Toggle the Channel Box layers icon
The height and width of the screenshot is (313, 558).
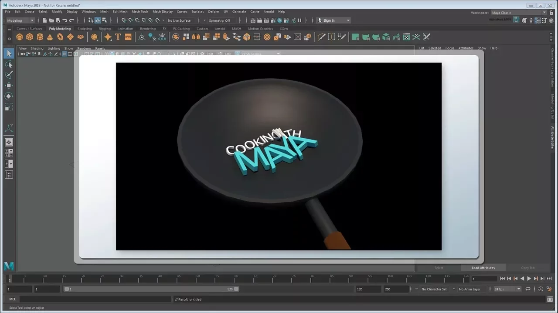[551, 20]
